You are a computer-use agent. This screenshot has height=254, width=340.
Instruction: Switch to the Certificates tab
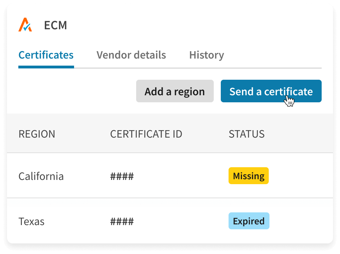46,55
